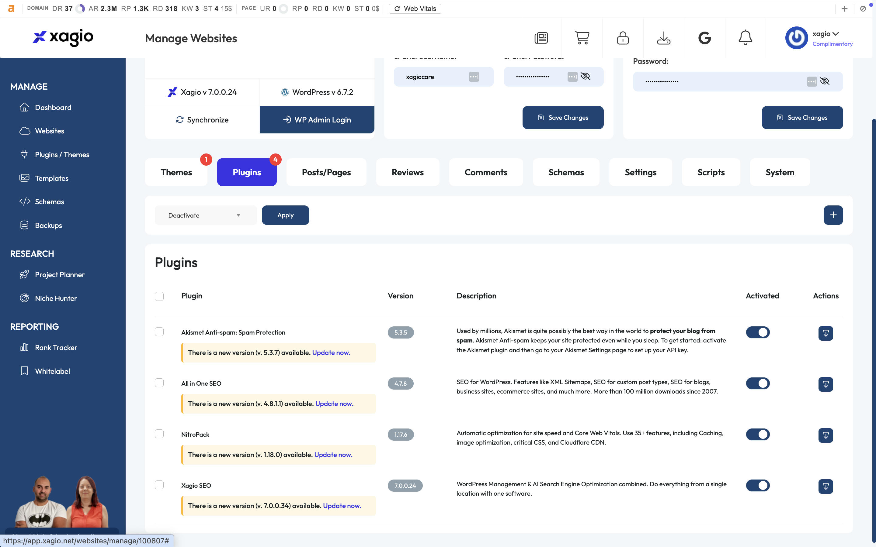Click Update now for NitroPack 1.18.0
This screenshot has width=876, height=547.
click(x=333, y=455)
